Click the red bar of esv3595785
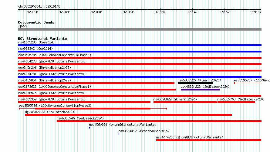The height and width of the screenshot is (152, 270). (140, 58)
